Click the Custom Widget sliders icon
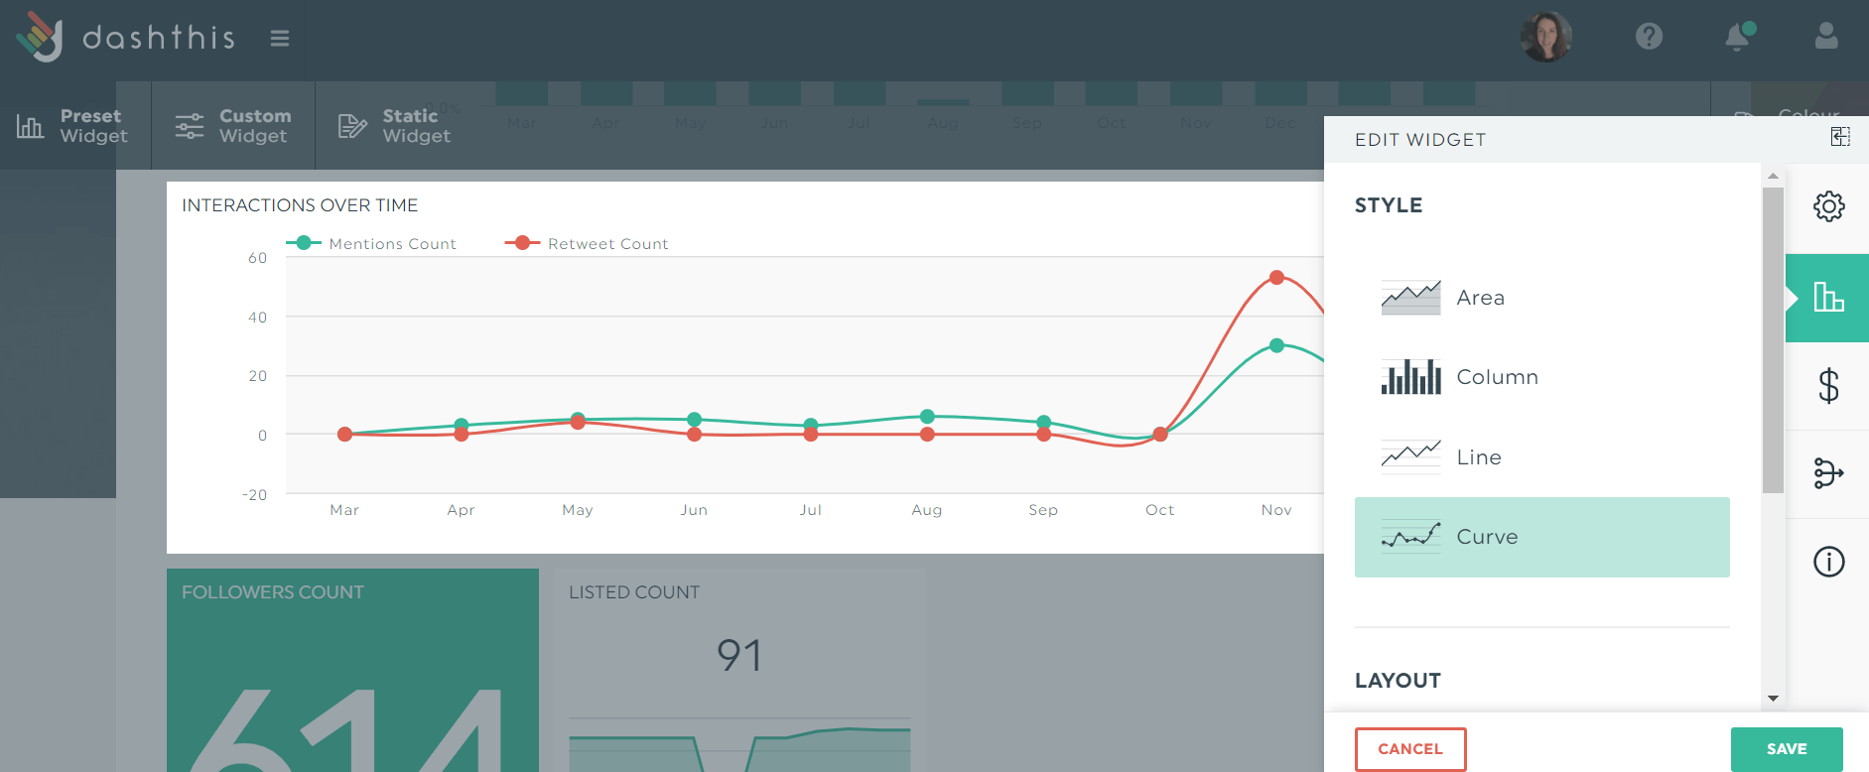Image resolution: width=1869 pixels, height=772 pixels. coord(190,126)
